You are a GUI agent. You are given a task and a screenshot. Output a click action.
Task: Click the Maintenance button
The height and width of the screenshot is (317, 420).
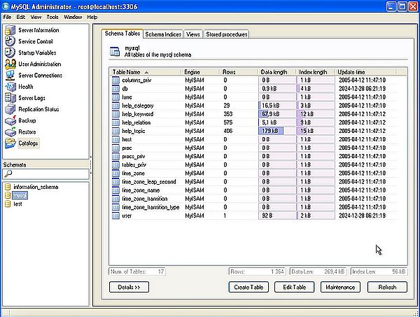coord(340,287)
